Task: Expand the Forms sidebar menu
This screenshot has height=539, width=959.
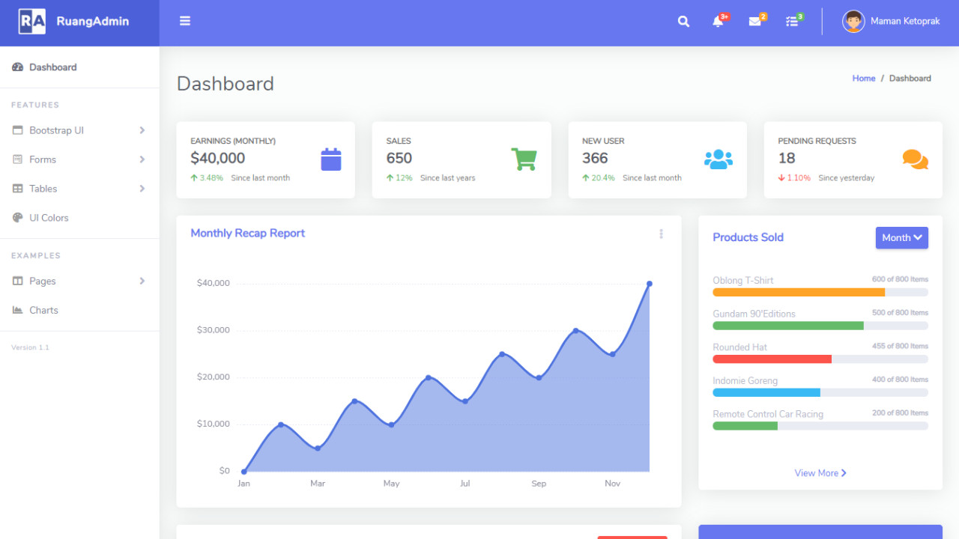Action: pyautogui.click(x=79, y=159)
